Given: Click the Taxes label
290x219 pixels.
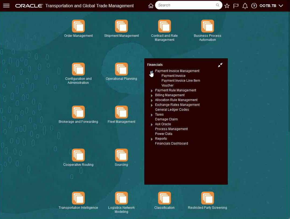Looking at the screenshot, I should [159, 114].
